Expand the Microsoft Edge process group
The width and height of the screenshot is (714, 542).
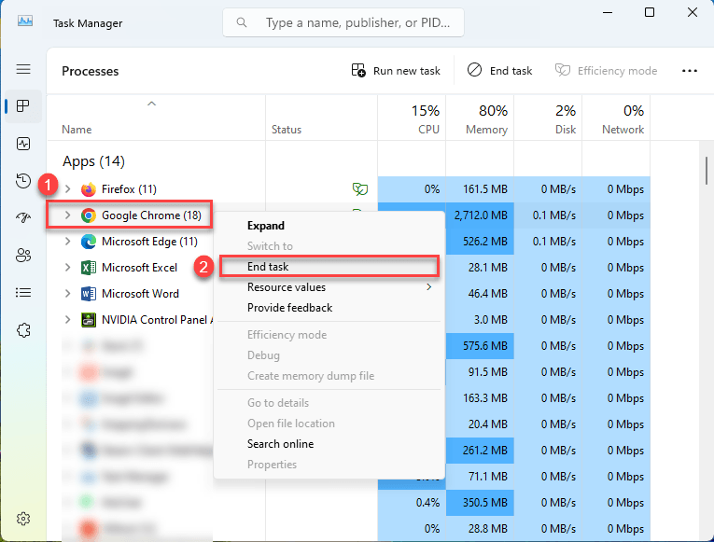point(67,242)
